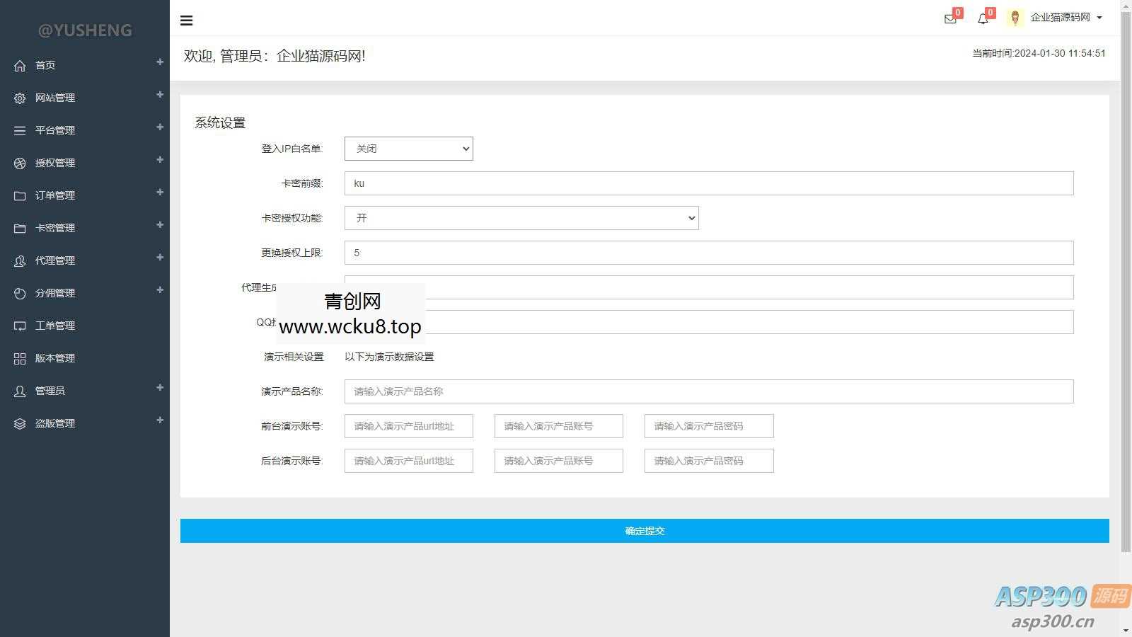This screenshot has width=1132, height=637.
Task: Open the 企业猫源码网 account dropdown
Action: coord(1065,17)
